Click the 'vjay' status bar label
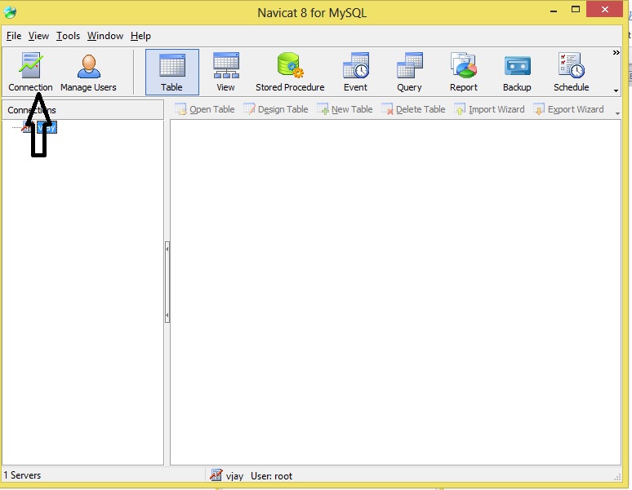 (234, 476)
